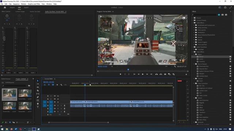The height and width of the screenshot is (131, 234).
Task: Hide the V1 track with its eye icon
Action: tap(58, 102)
